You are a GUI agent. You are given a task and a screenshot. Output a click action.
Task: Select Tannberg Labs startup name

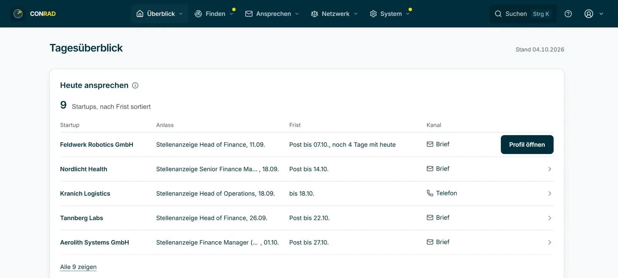click(x=81, y=218)
